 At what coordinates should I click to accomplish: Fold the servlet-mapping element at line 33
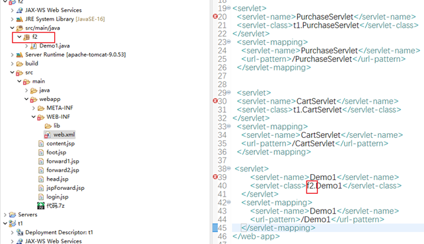[x=229, y=126]
